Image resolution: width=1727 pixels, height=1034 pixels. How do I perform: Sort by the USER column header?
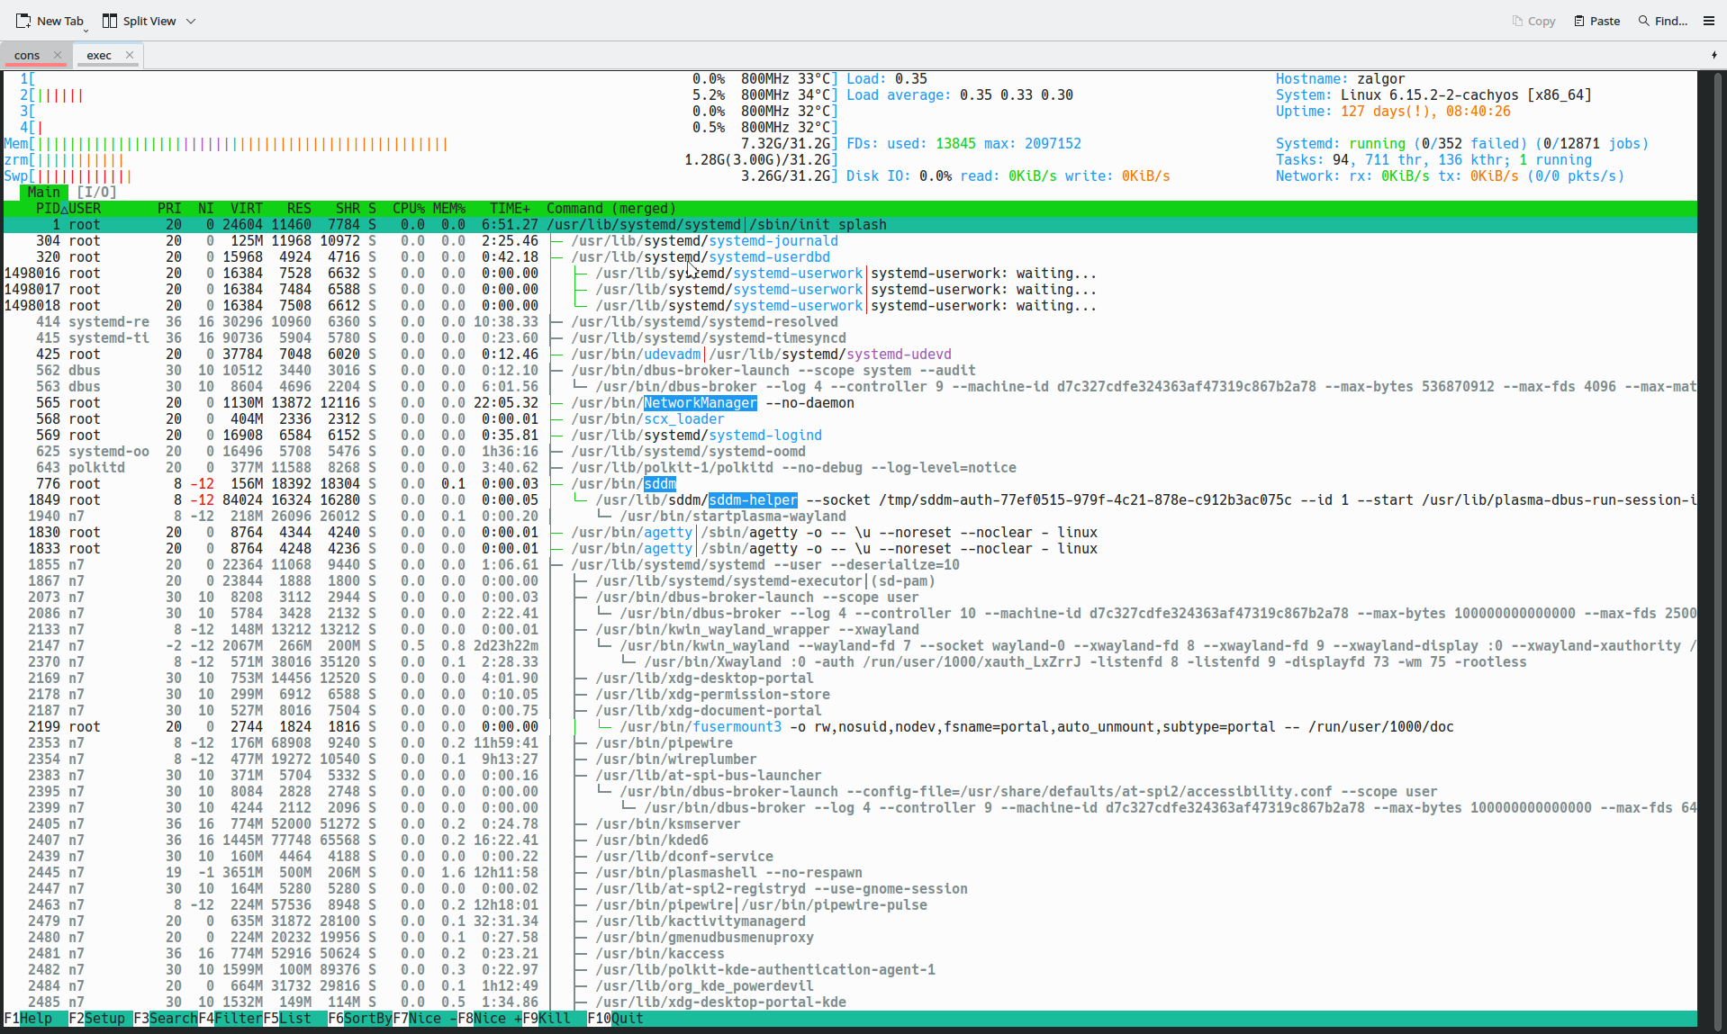(x=85, y=209)
